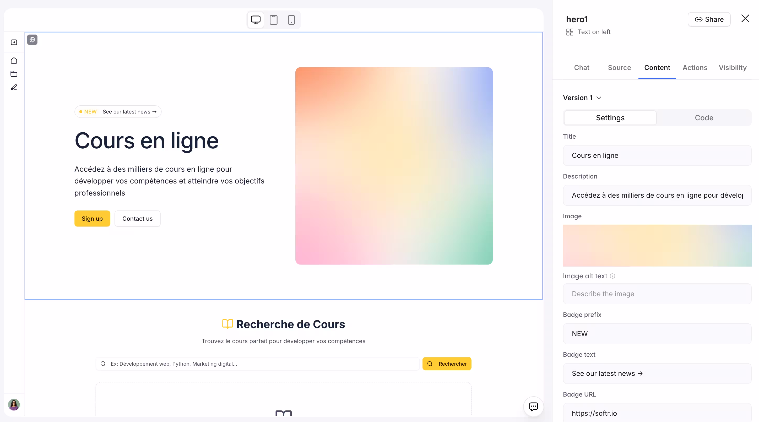Toggle to Code view in the Settings panel
The height and width of the screenshot is (422, 759).
point(704,118)
